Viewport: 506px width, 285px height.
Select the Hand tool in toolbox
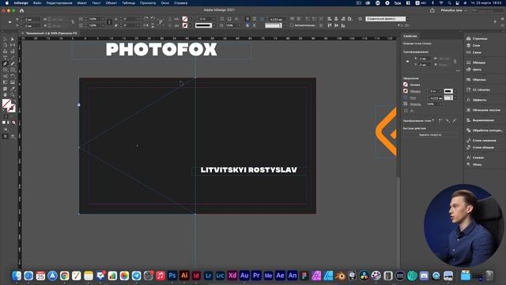tap(6, 95)
